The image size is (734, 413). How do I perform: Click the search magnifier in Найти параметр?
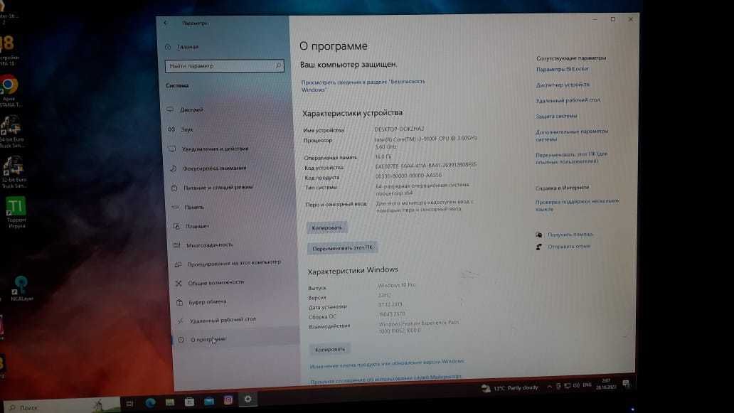(278, 66)
